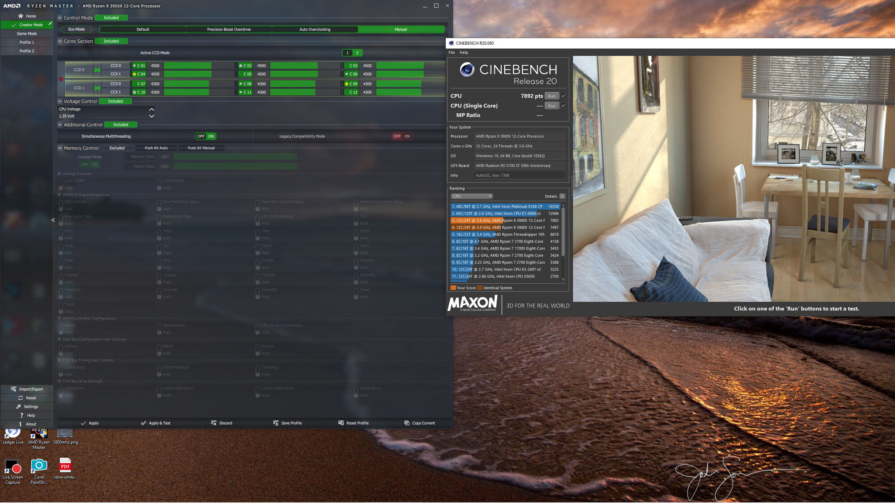Switch to Precision Boost Overdrive mode

(229, 30)
